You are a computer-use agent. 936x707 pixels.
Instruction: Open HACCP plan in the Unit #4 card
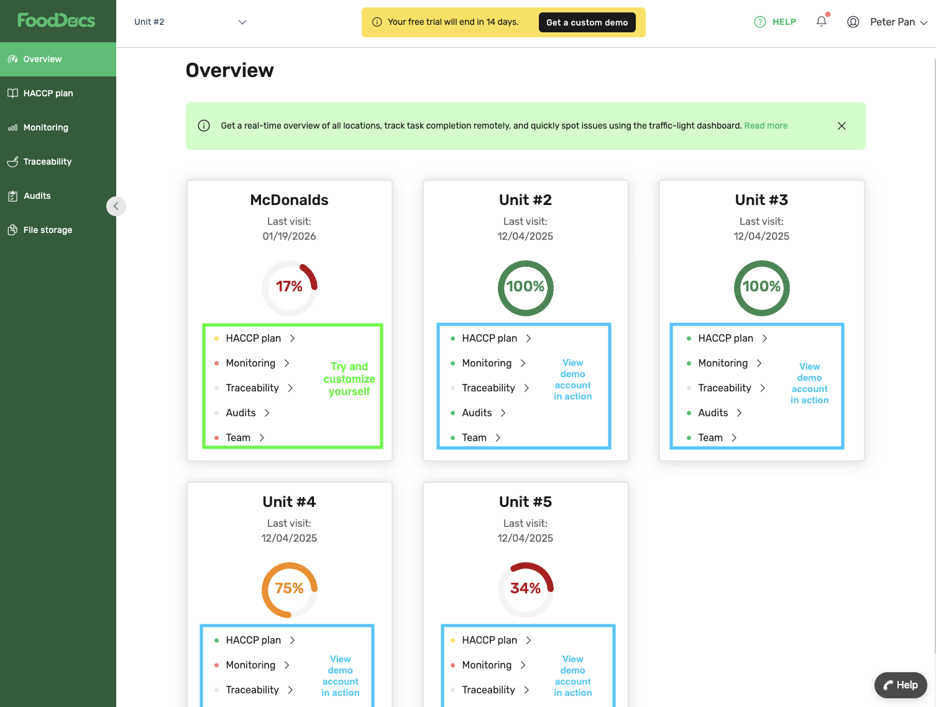tap(260, 640)
